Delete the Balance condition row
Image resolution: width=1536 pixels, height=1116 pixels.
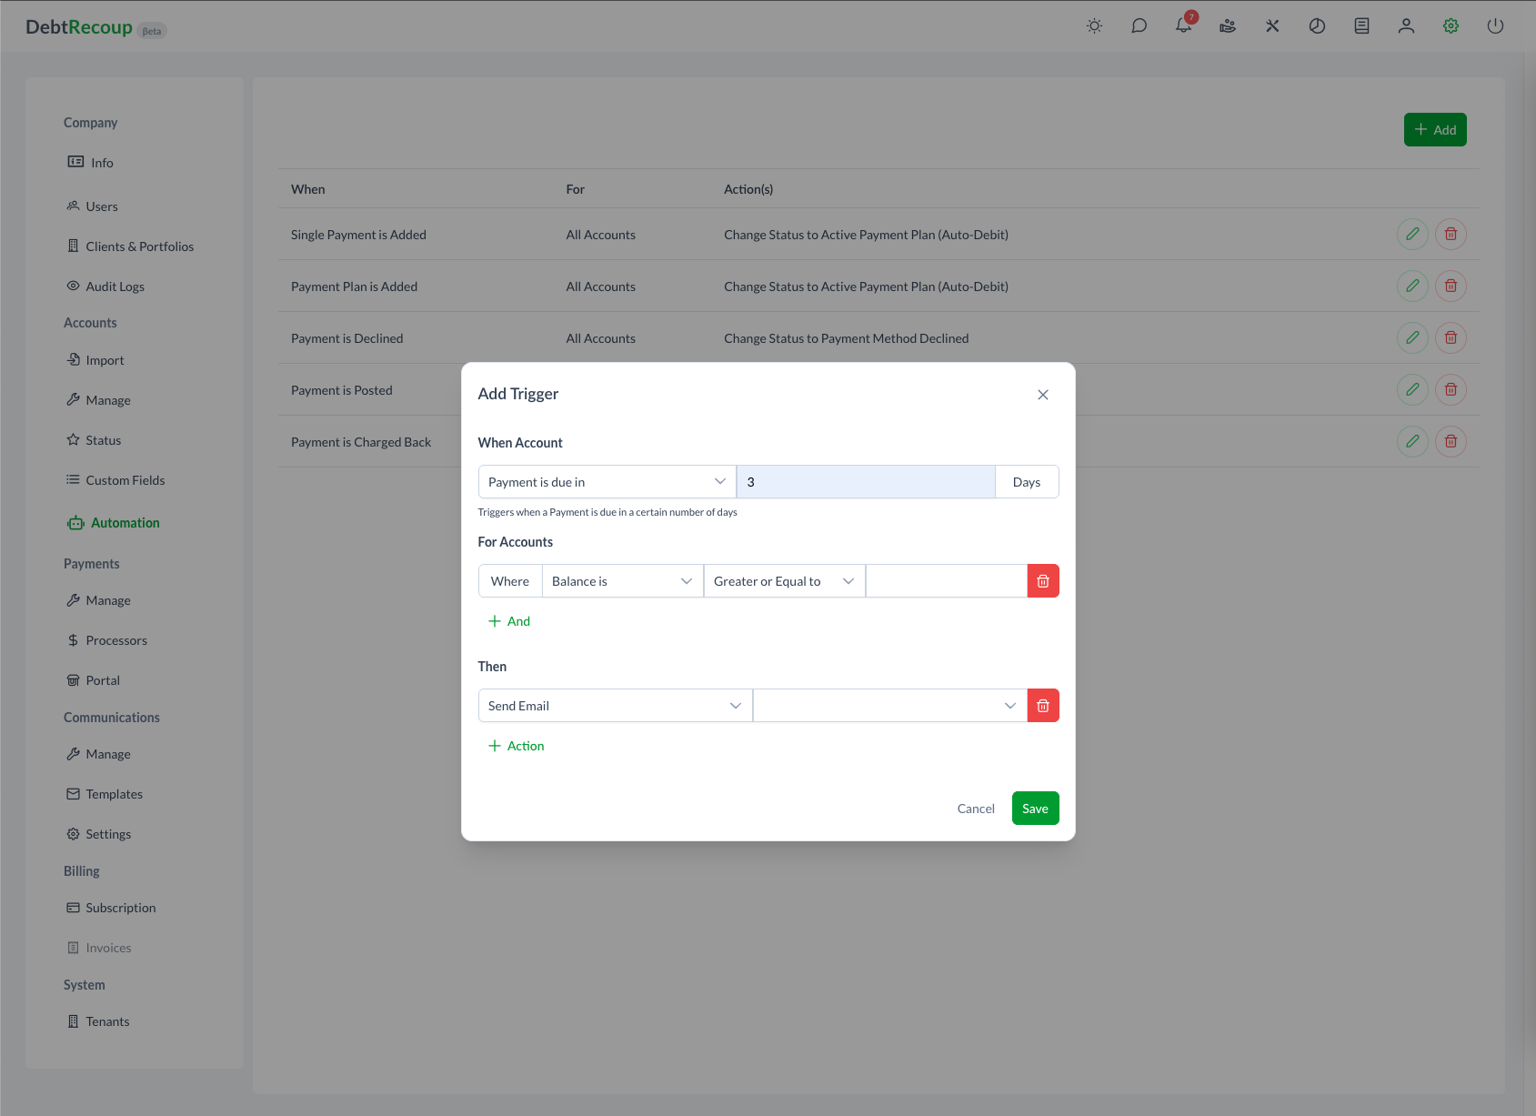pyautogui.click(x=1043, y=581)
